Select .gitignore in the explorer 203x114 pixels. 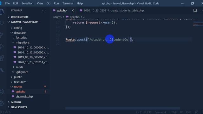coord(22,72)
